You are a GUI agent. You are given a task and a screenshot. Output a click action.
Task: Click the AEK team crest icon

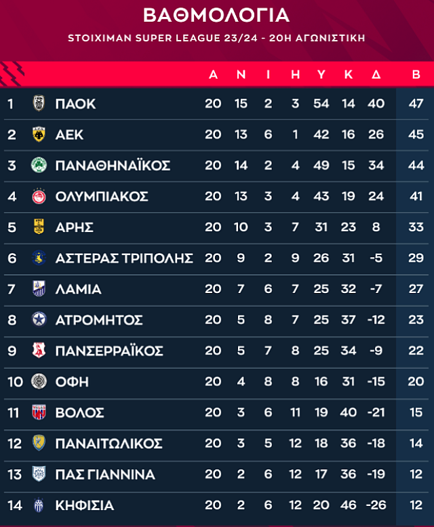coord(38,134)
